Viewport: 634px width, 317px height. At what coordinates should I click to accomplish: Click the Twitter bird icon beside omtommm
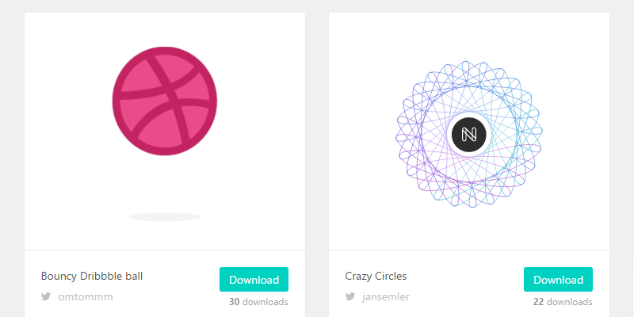click(x=46, y=296)
